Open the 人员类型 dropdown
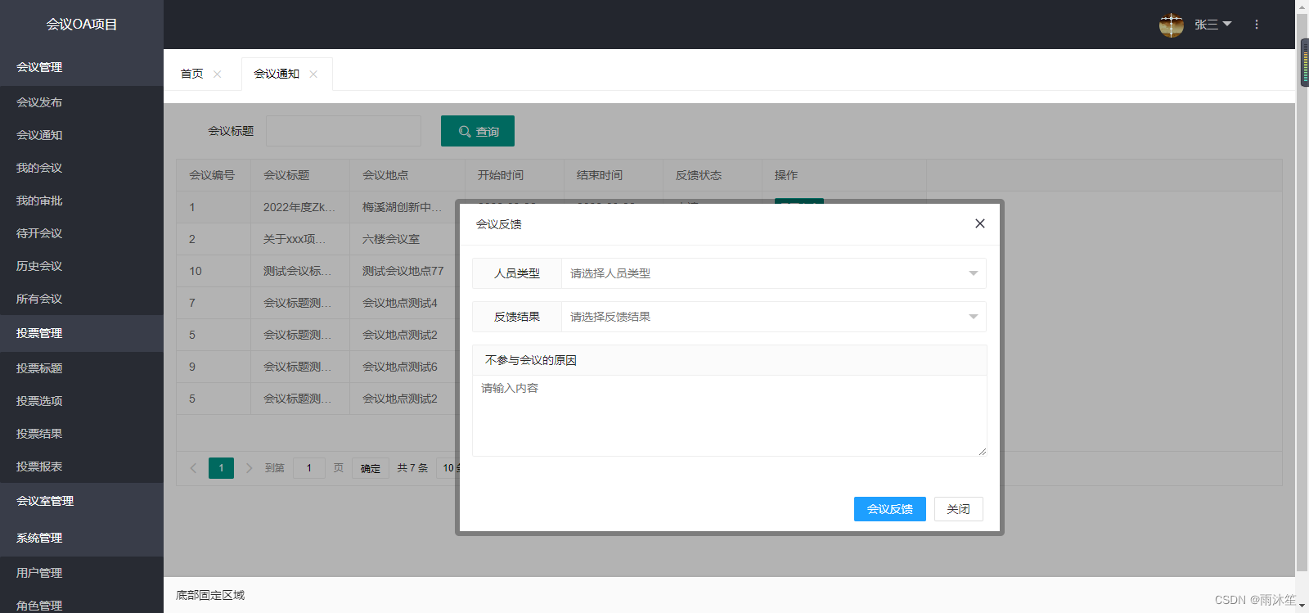This screenshot has width=1309, height=613. point(773,273)
